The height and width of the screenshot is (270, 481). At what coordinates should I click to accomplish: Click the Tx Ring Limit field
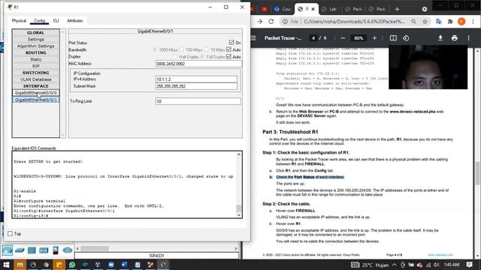pos(198,101)
